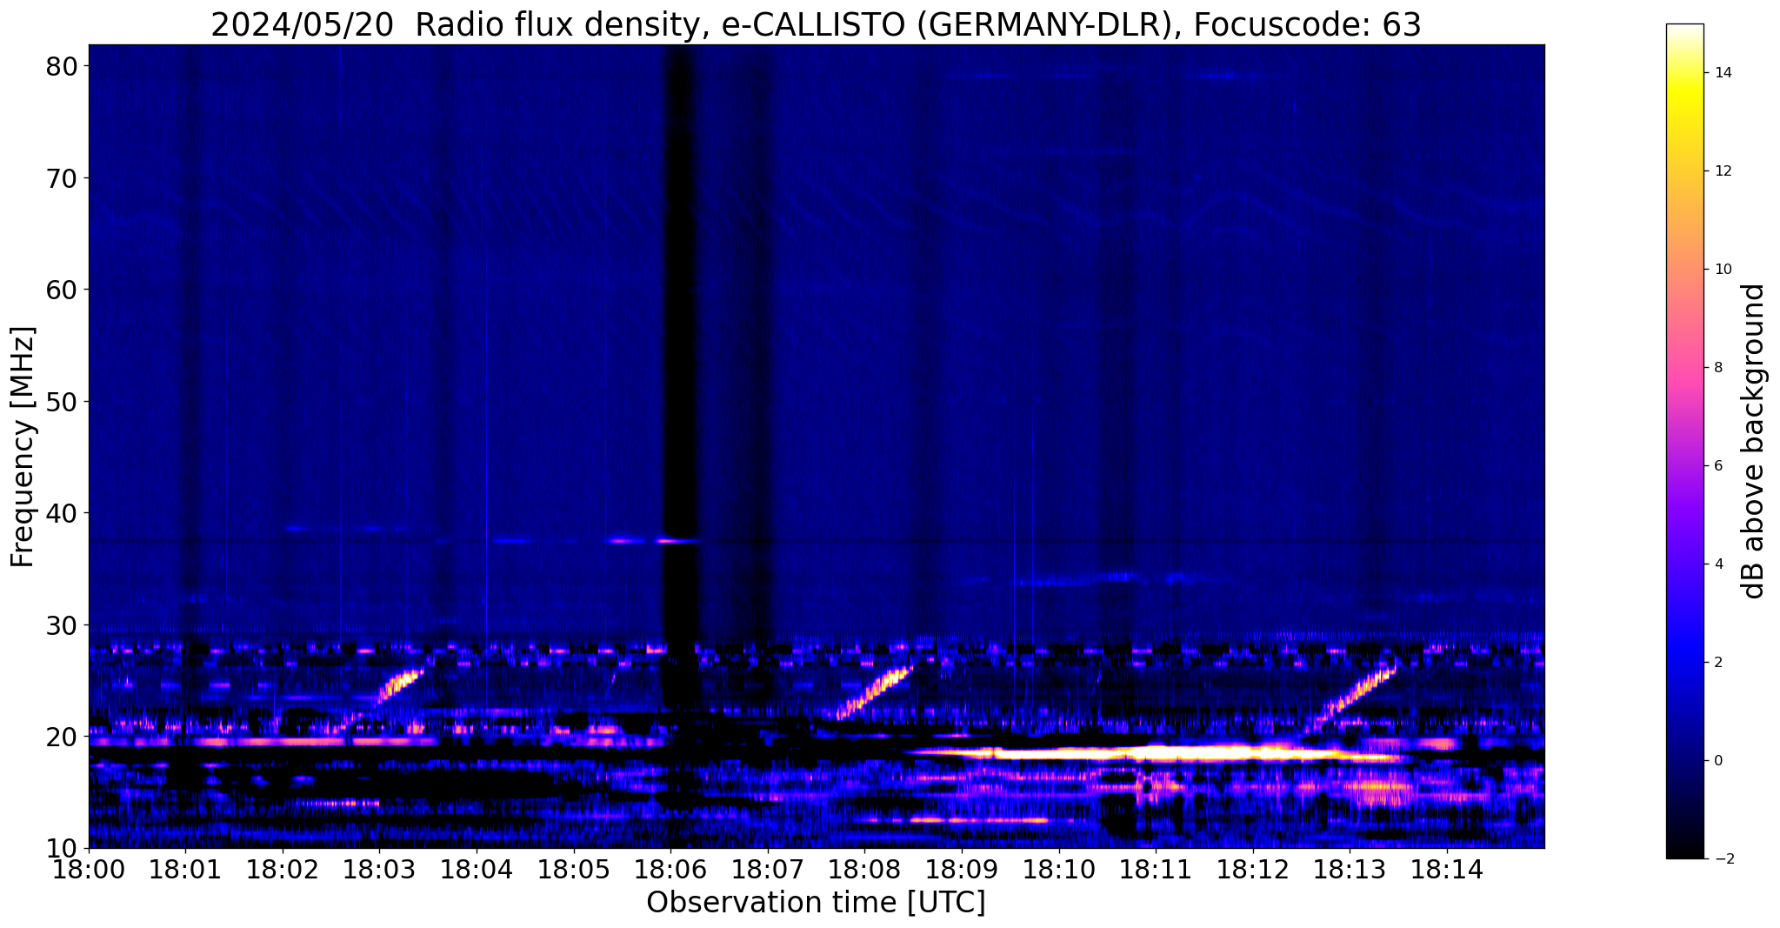Click the 10 MHz frequency tick label

(x=61, y=849)
